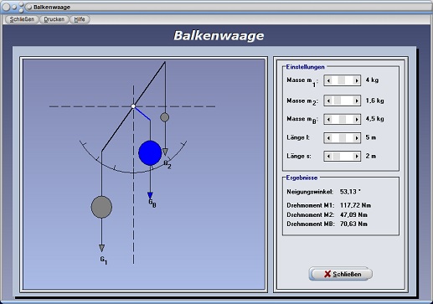The height and width of the screenshot is (304, 433).
Task: Click the large gray G1 mass ball
Action: pos(101,207)
